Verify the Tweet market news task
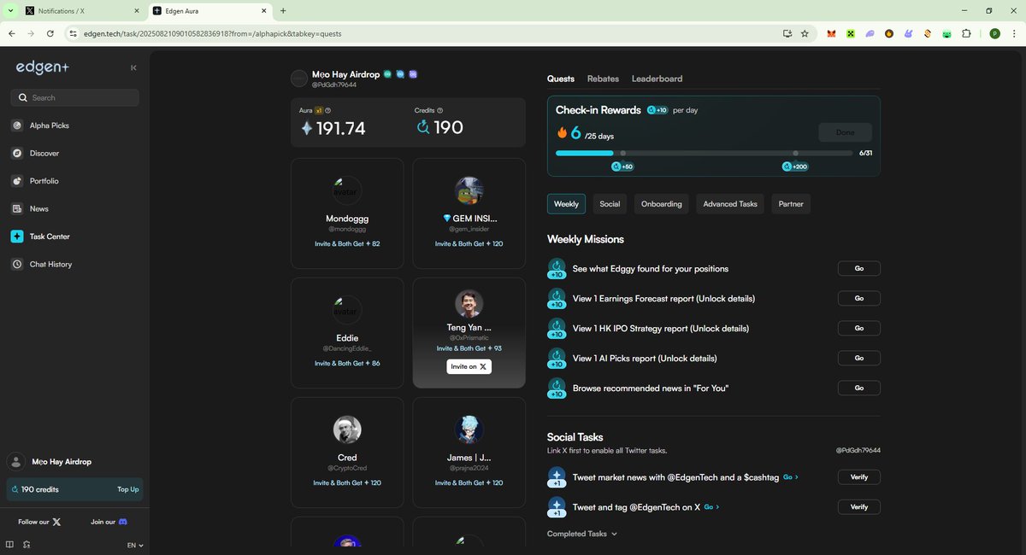 tap(858, 477)
